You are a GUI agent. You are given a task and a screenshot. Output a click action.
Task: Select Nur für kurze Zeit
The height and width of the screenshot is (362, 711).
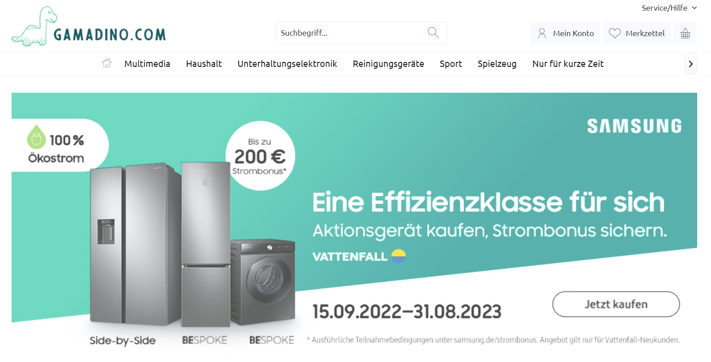pos(568,64)
